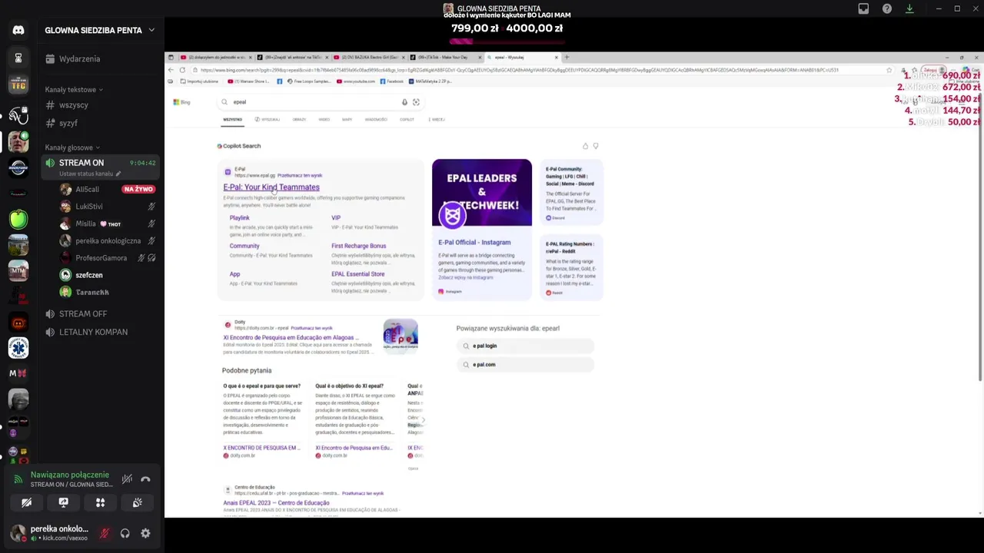984x553 pixels.
Task: Click own avatar perełka onkologiczna
Action: tap(18, 533)
